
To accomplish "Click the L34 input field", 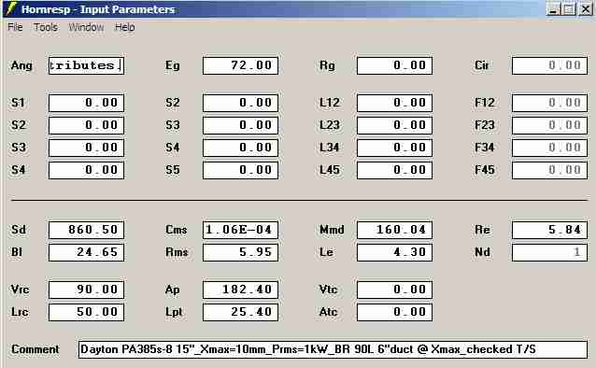I will click(394, 148).
